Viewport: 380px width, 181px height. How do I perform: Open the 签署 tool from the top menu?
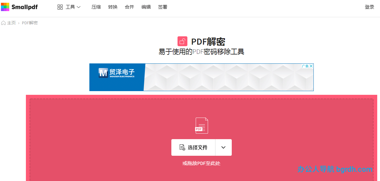coord(162,6)
